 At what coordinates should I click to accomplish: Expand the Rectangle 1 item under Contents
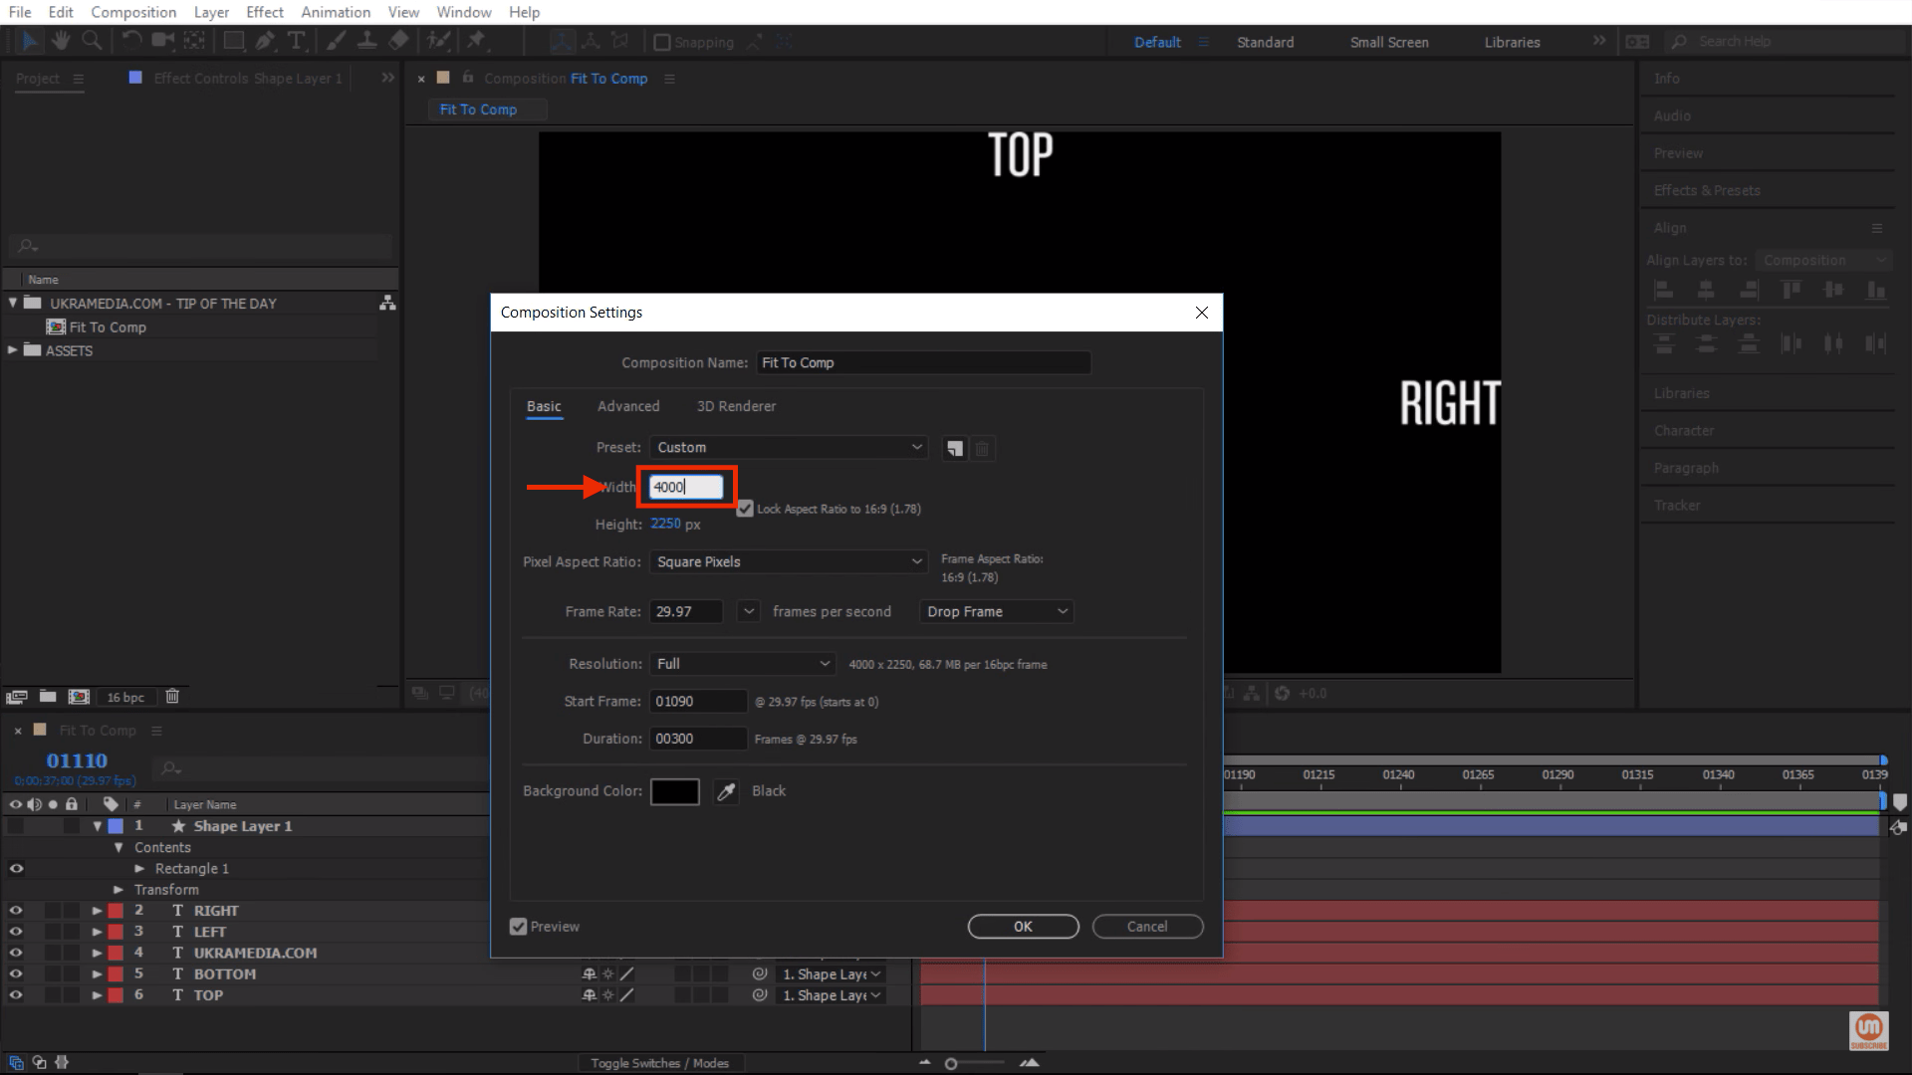coord(139,868)
